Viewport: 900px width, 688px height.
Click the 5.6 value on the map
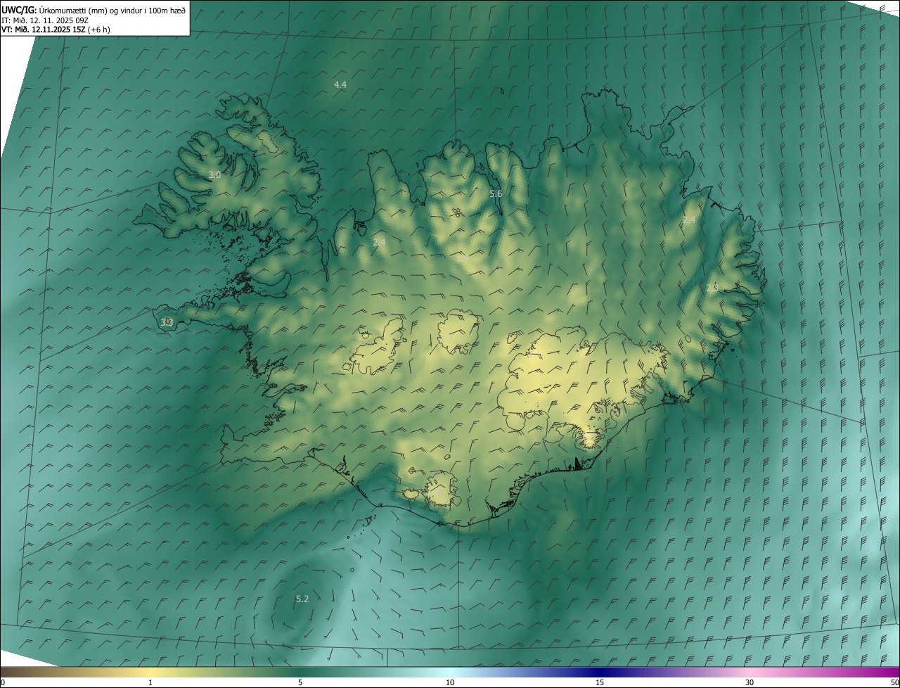[496, 193]
